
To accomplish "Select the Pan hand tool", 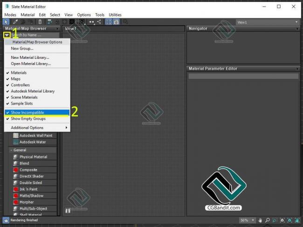I will coord(260,220).
